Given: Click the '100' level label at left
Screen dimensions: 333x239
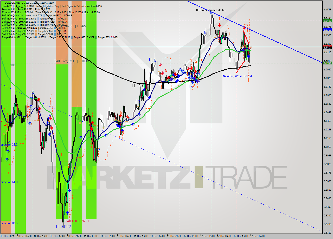Looking at the screenshot, I should [13, 65].
